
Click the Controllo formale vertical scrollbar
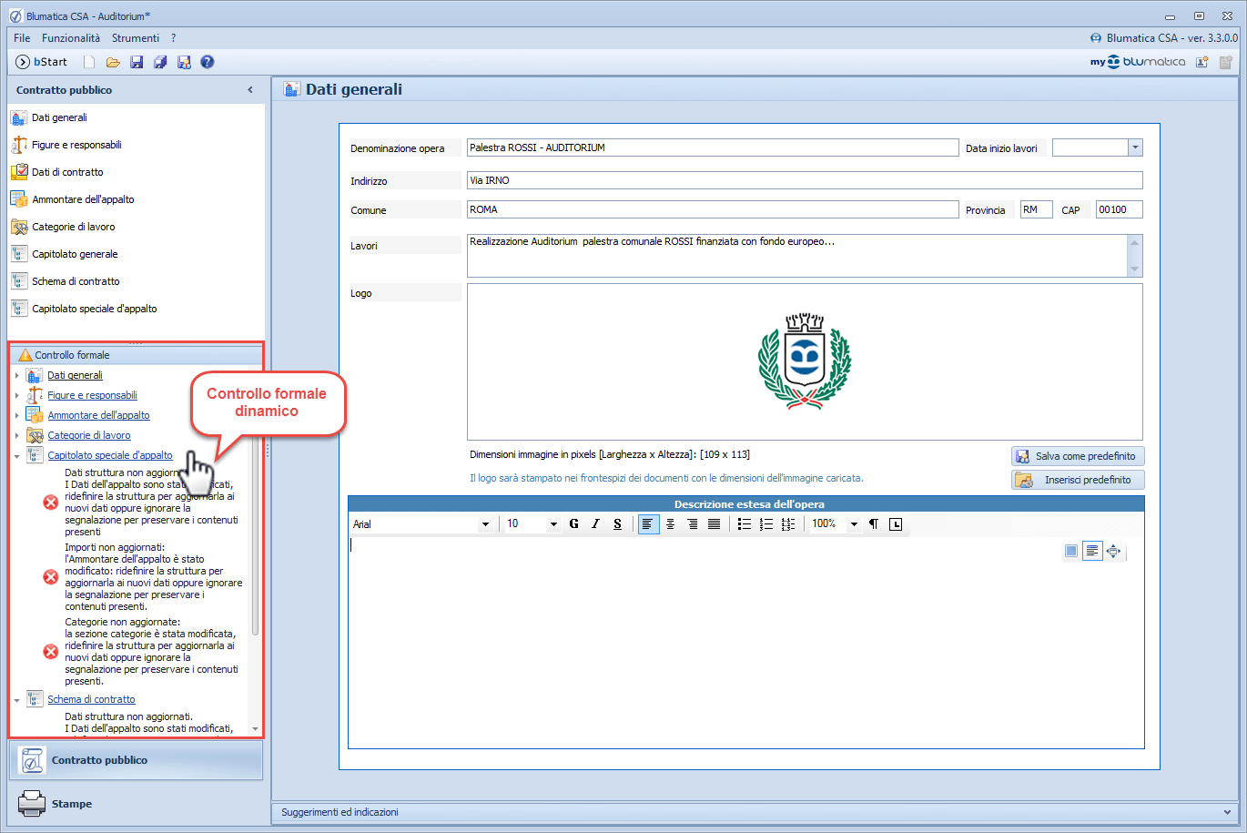point(255,546)
